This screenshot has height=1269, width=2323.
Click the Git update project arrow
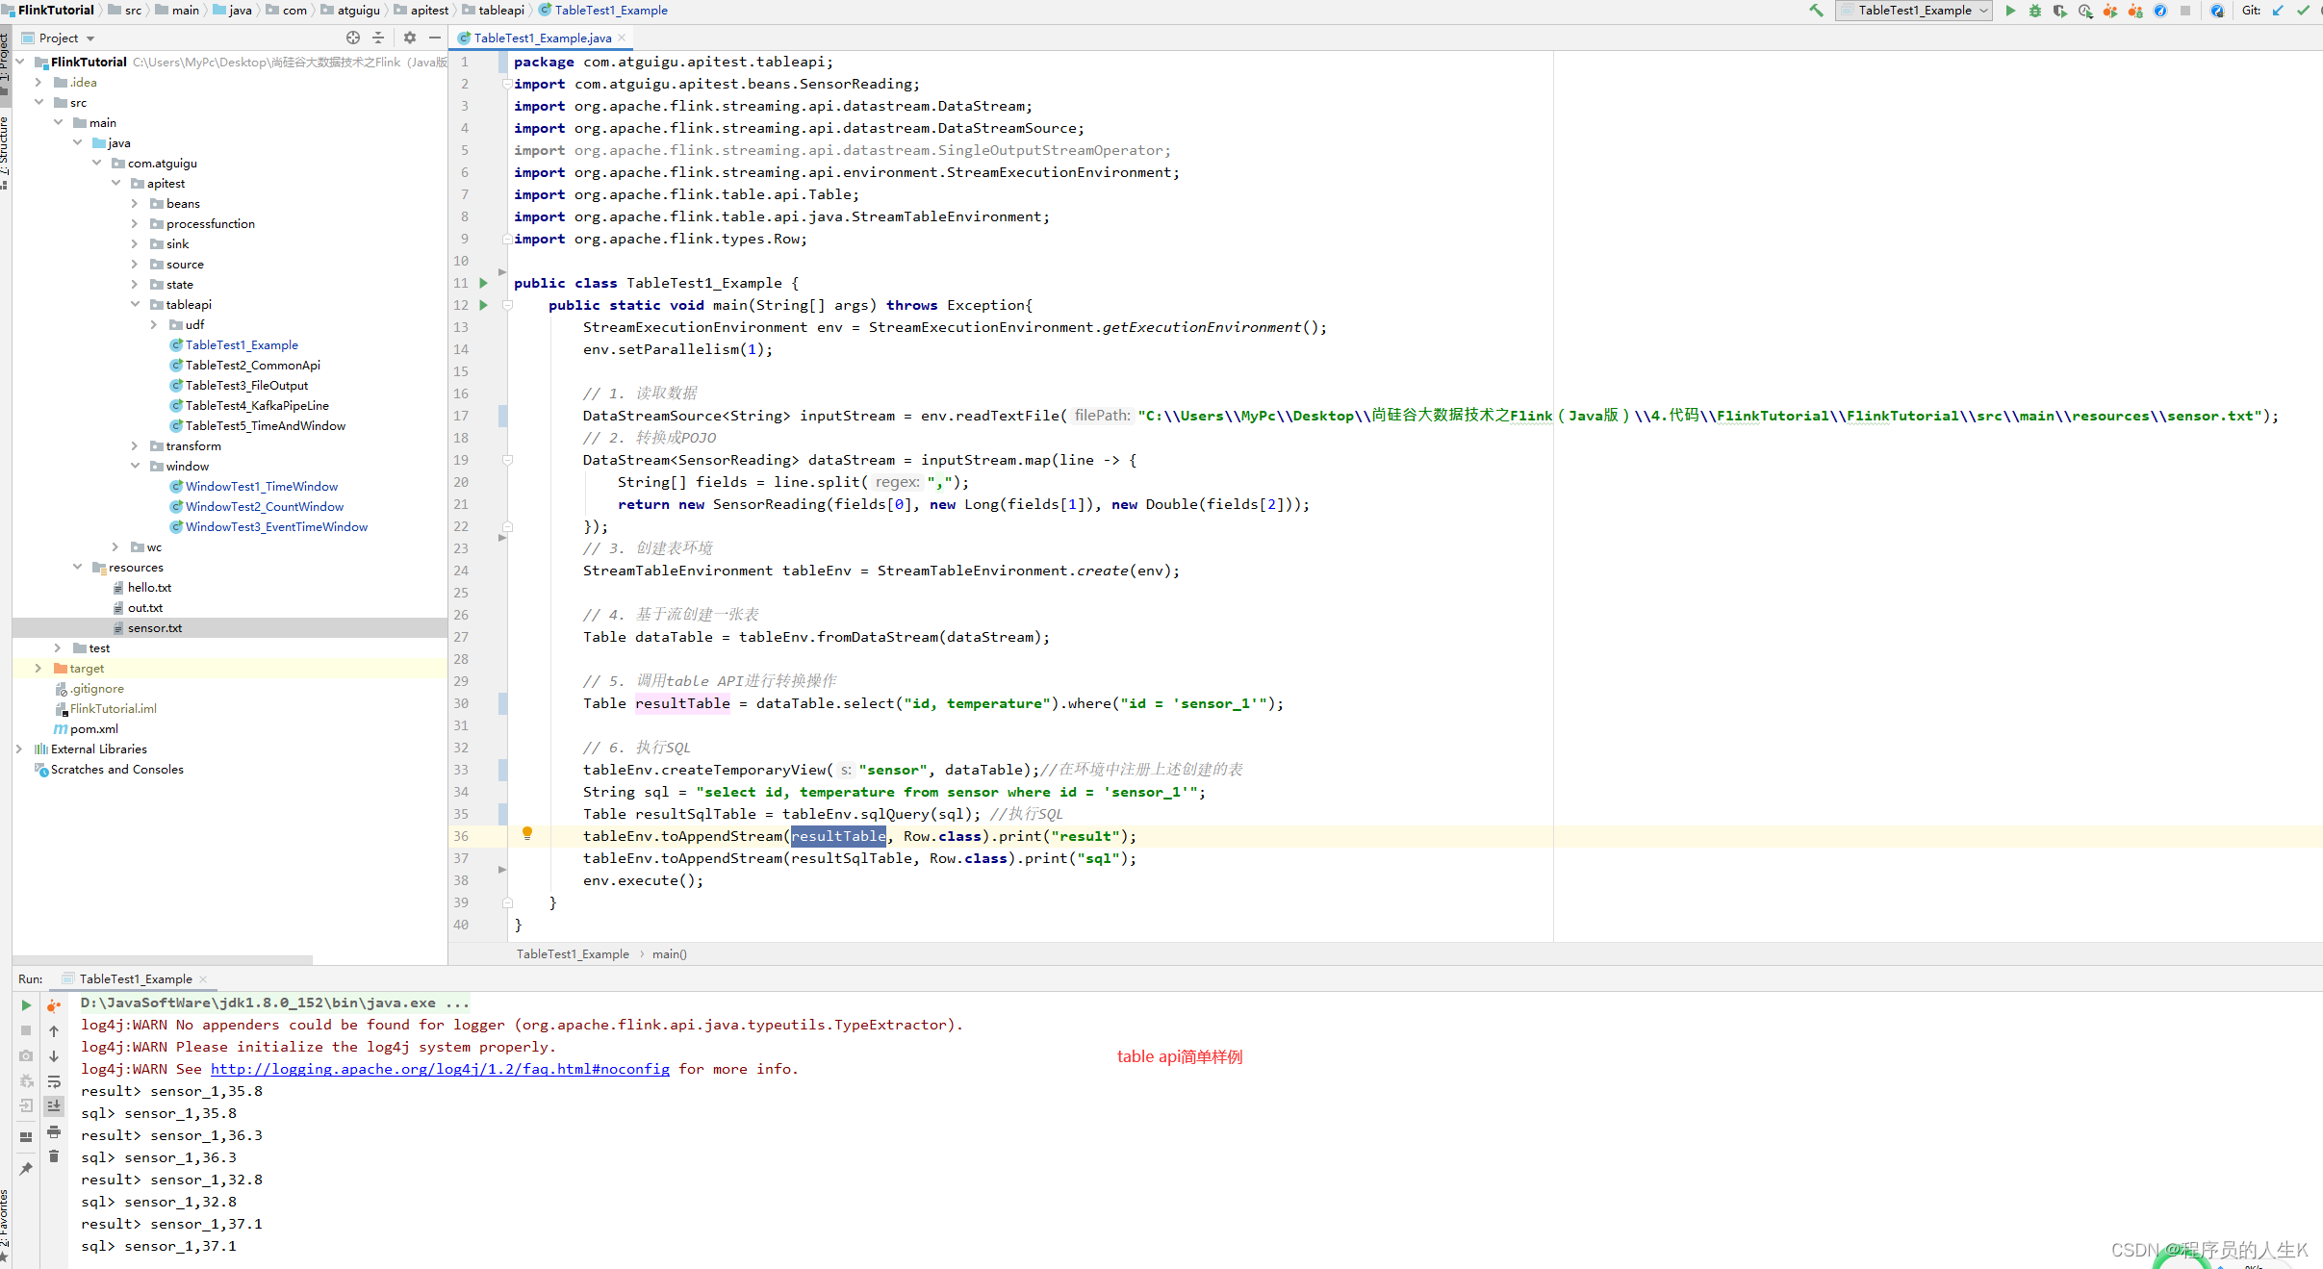click(2278, 11)
